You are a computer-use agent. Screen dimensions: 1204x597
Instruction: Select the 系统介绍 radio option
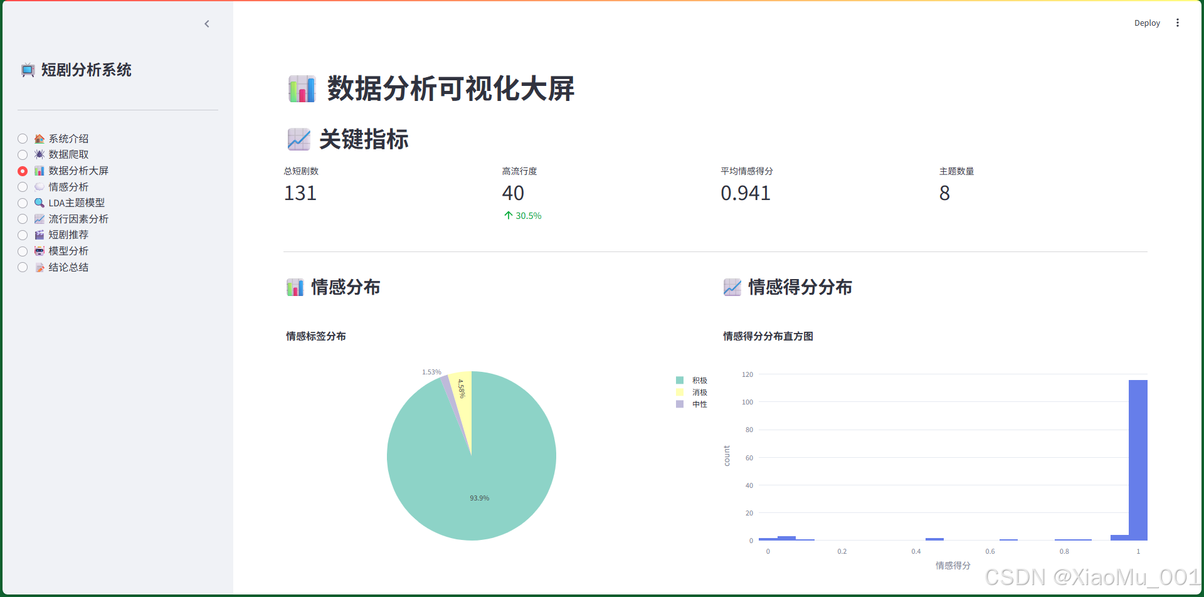23,139
